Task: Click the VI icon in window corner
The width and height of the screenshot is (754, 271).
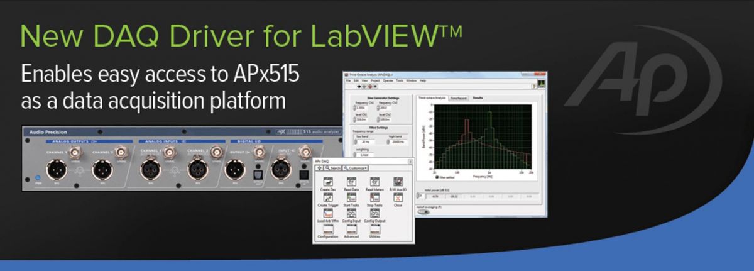Action: pos(541,84)
